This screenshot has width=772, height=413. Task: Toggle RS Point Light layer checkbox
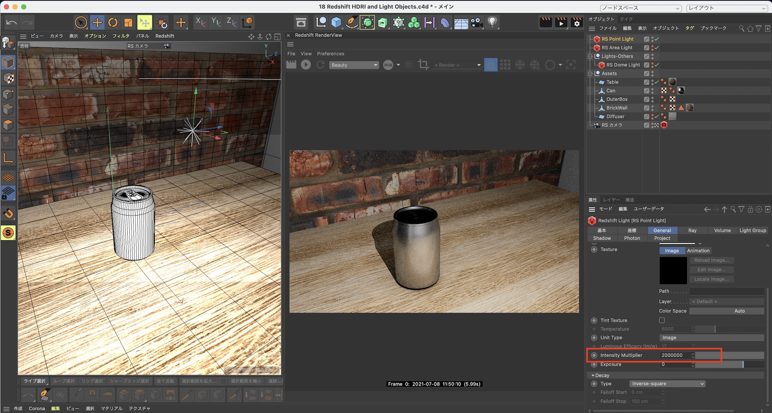[x=647, y=39]
